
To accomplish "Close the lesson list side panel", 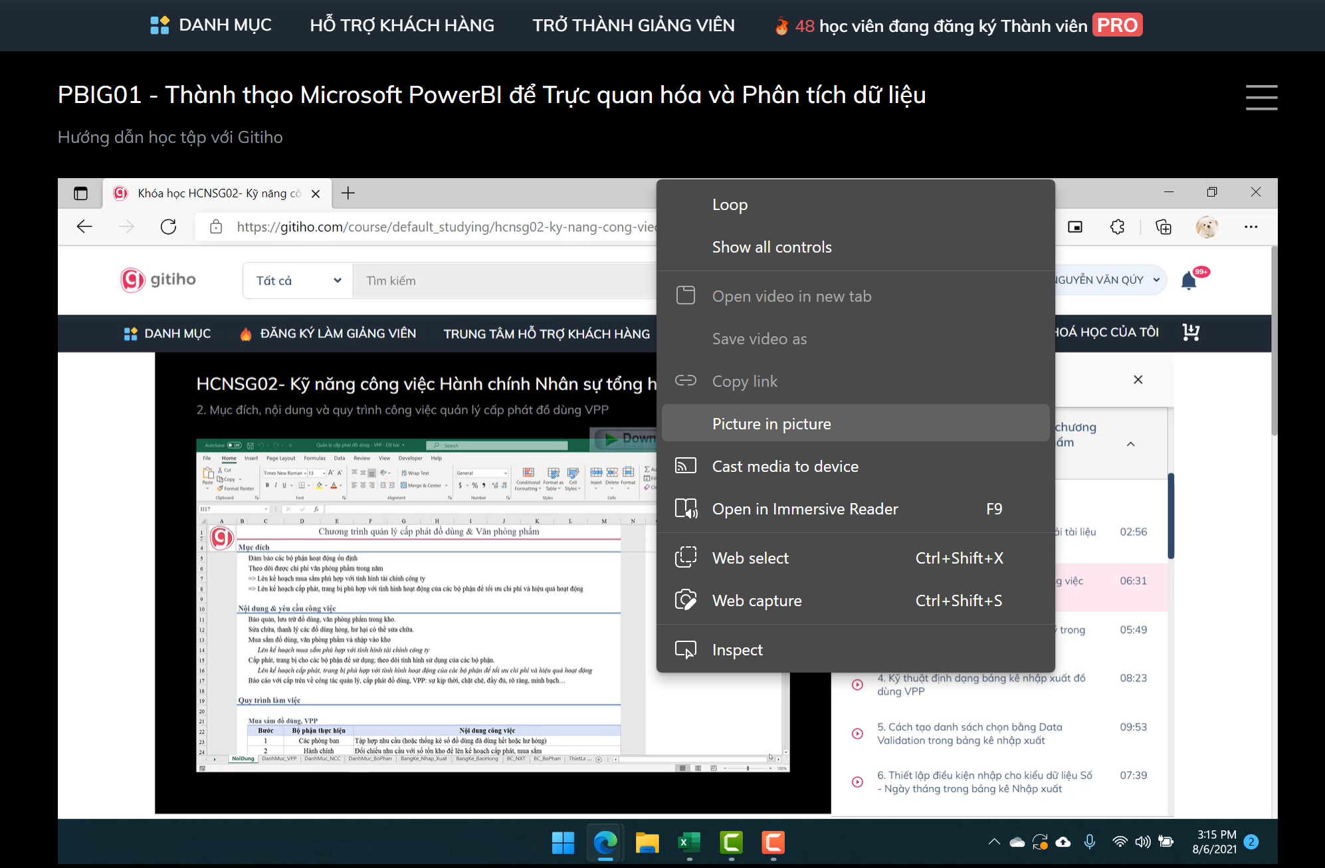I will coord(1138,380).
